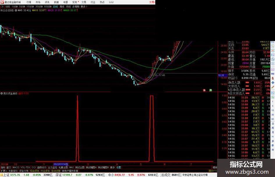This screenshot has width=275, height=177.
Task: Open the 多周期 multi-period view
Action: pyautogui.click(x=76, y=6)
